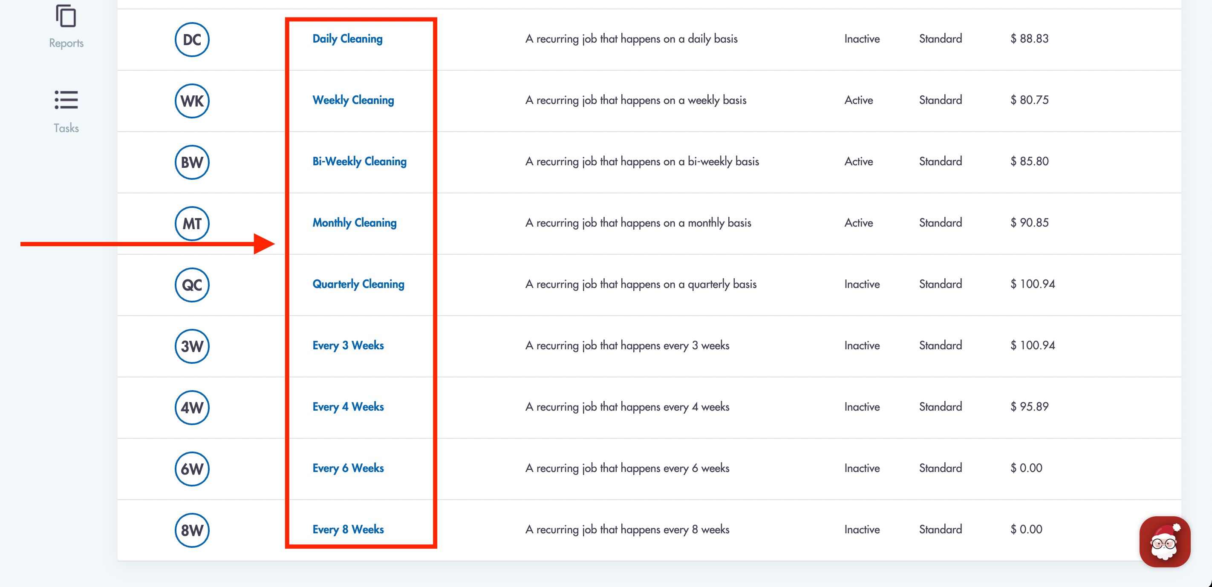
Task: Click Inactive status in Every 8 Weeks row
Action: point(862,529)
